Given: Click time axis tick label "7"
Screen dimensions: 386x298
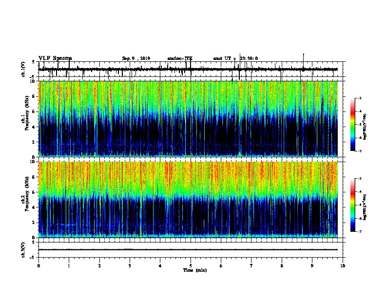Looking at the screenshot, I should pyautogui.click(x=251, y=266).
